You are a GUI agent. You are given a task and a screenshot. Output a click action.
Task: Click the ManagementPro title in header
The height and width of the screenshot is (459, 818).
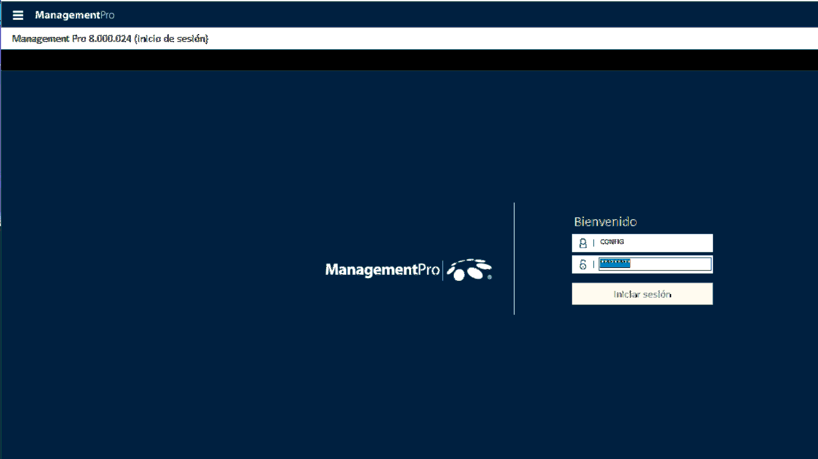[x=74, y=15]
